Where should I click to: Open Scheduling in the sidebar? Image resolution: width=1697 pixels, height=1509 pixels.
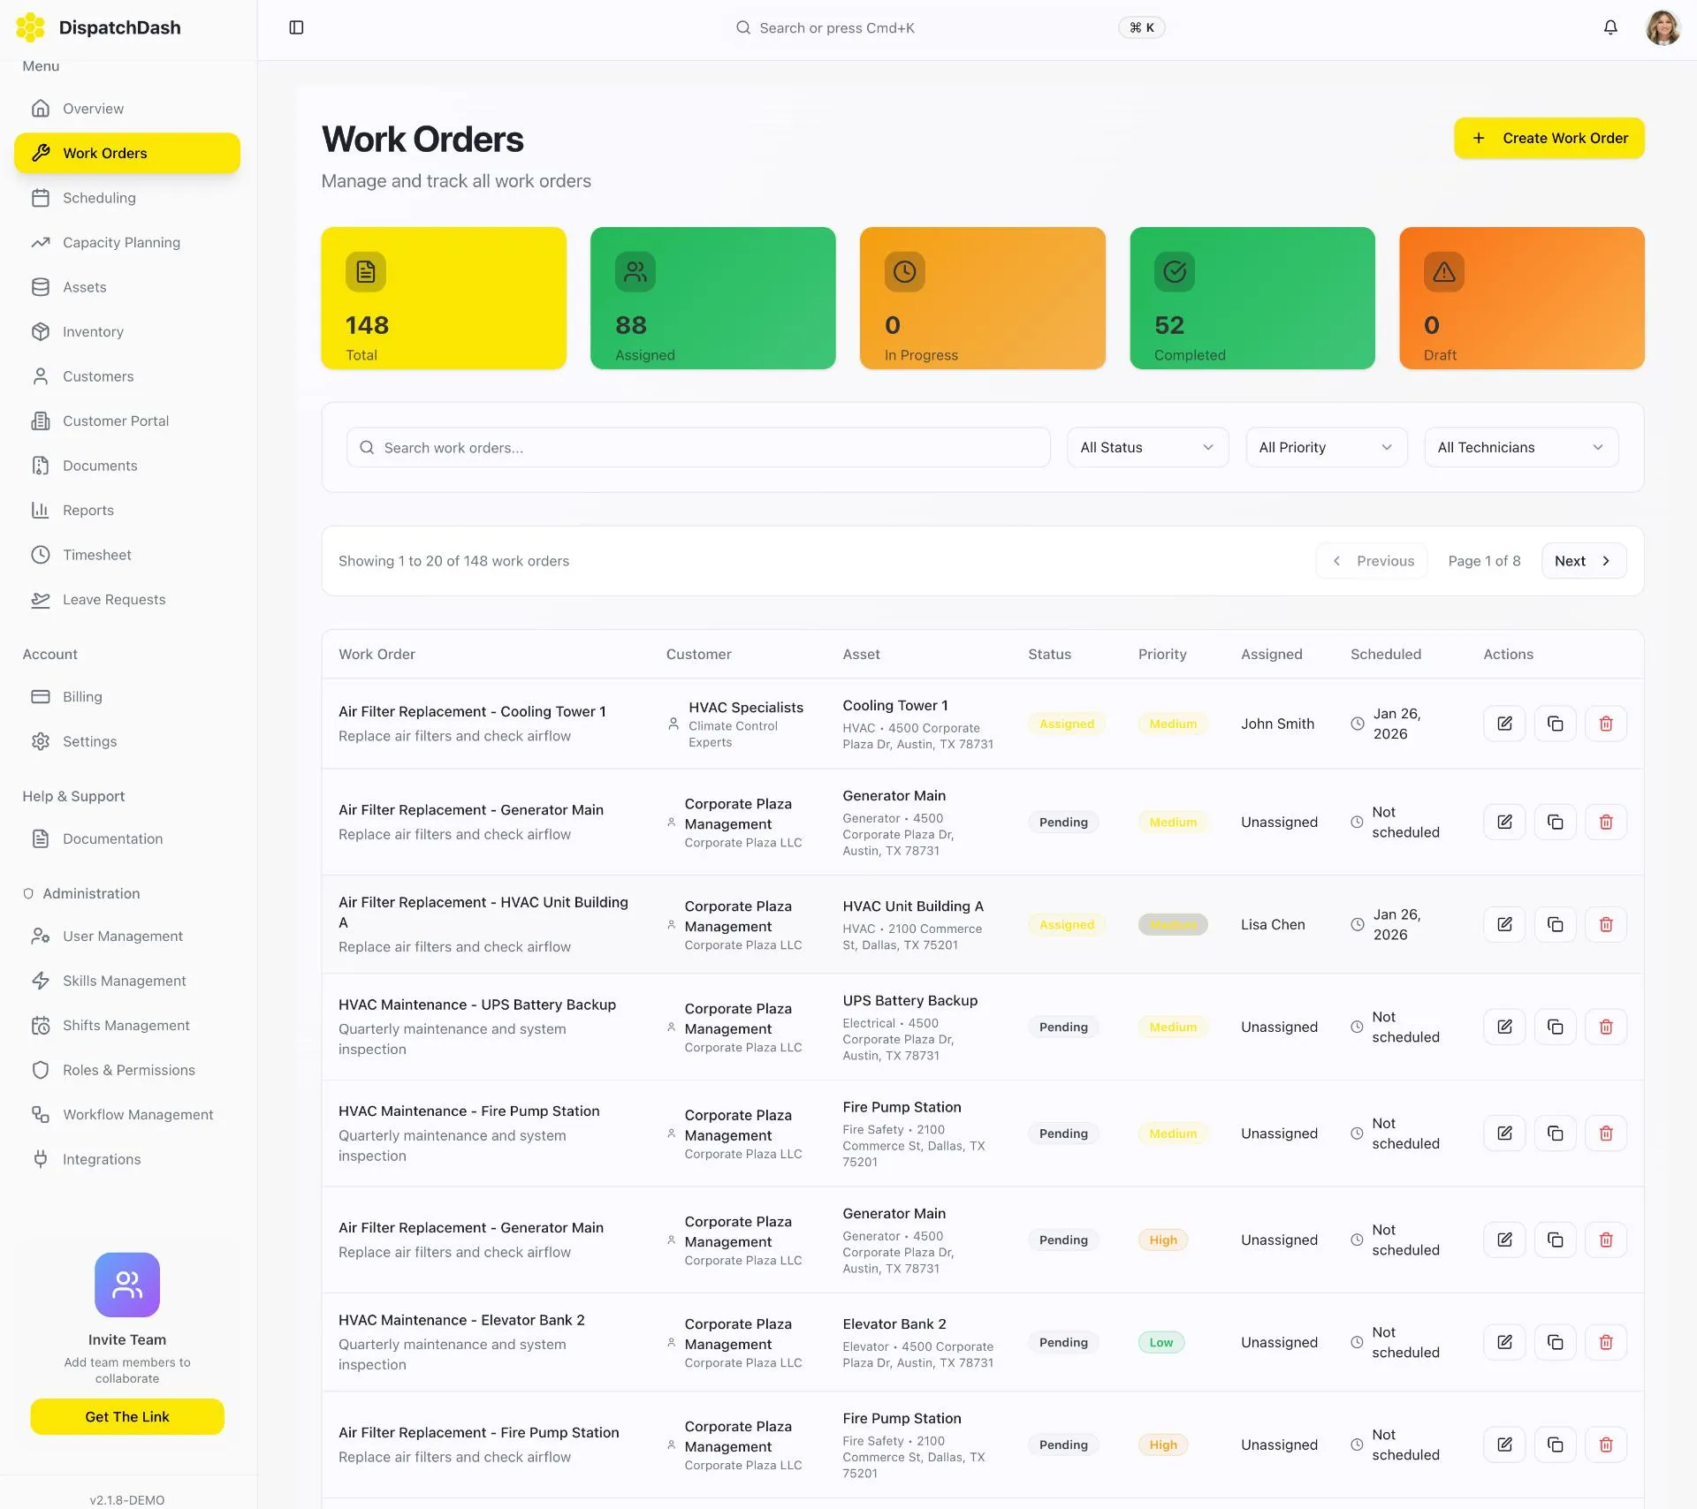click(127, 198)
